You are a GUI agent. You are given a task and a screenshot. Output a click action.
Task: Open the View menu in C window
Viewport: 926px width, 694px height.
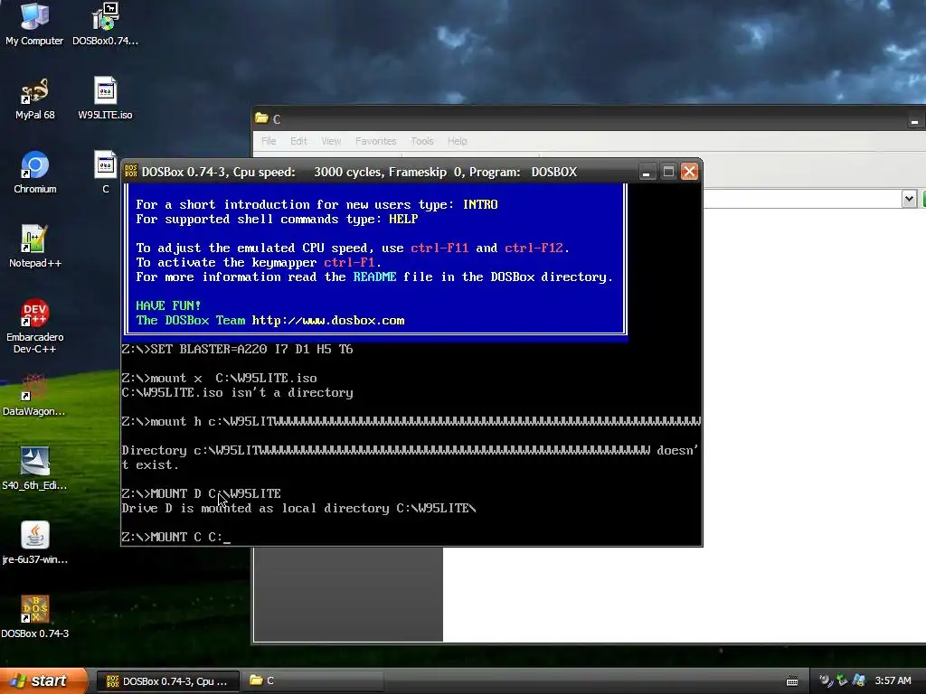[331, 141]
